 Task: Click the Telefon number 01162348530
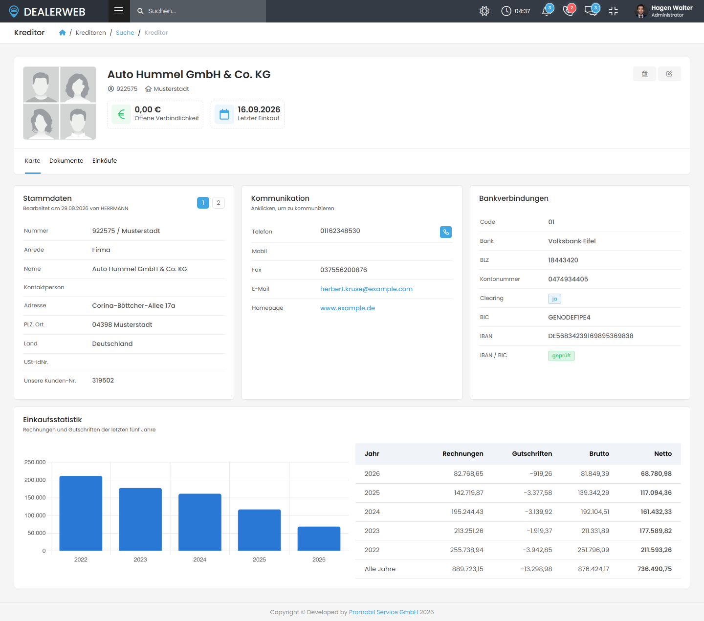tap(340, 231)
